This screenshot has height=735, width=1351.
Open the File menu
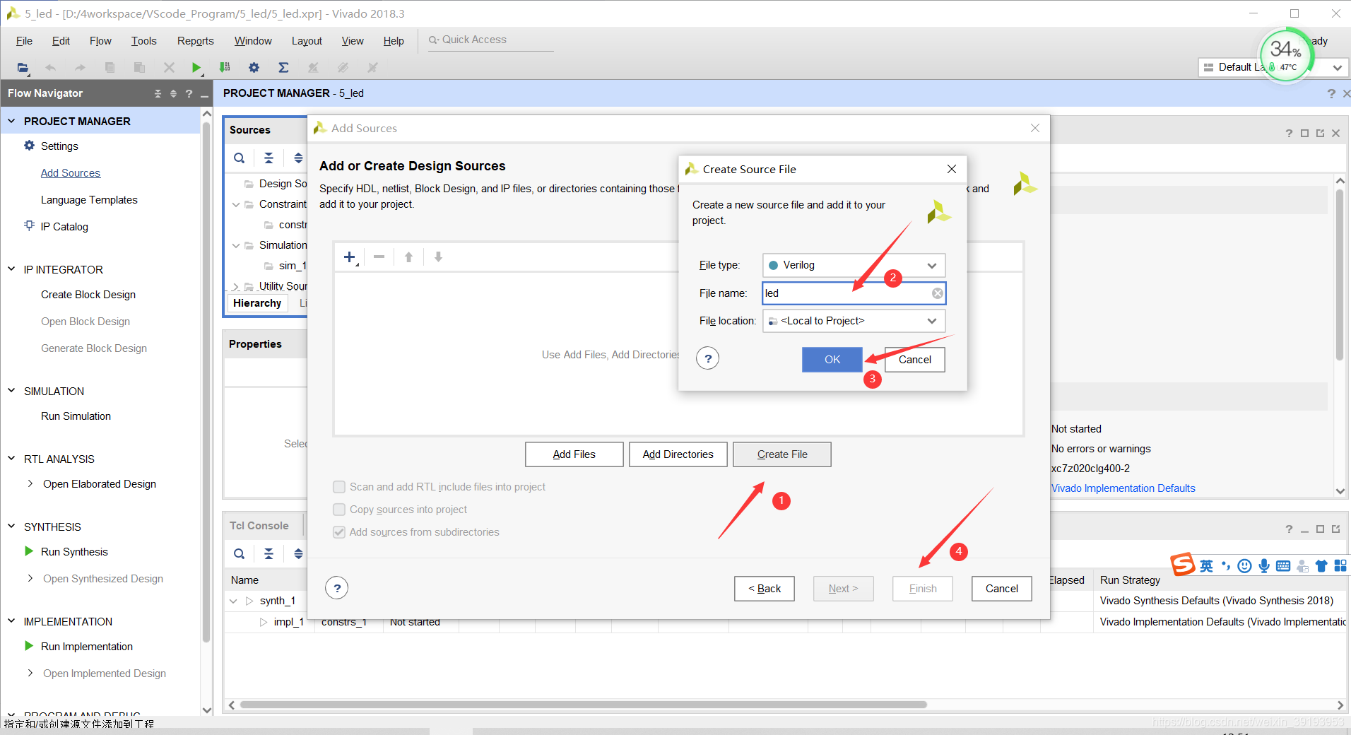pyautogui.click(x=24, y=41)
